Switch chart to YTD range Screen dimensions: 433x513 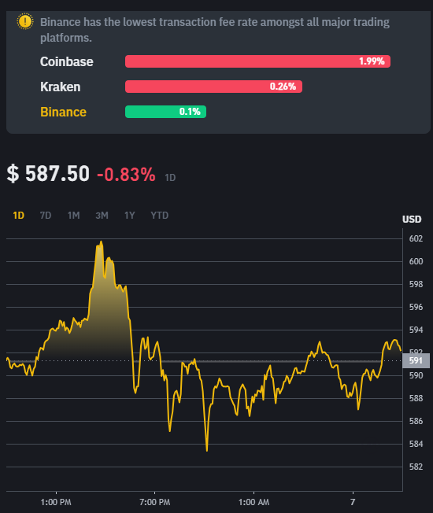159,216
